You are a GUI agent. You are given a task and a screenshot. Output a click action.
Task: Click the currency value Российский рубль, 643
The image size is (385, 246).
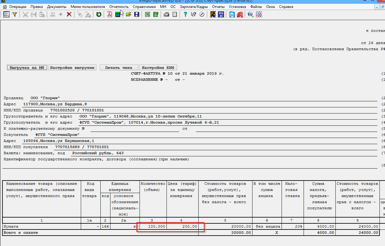[98, 153]
